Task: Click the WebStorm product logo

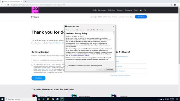Action: click(74, 96)
